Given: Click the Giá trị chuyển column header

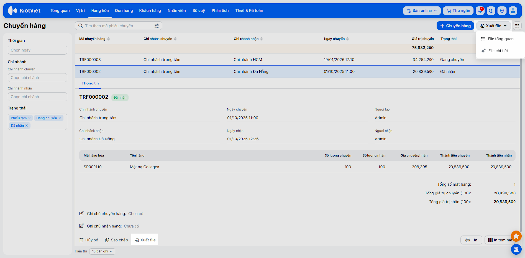Looking at the screenshot, I should coord(423,39).
